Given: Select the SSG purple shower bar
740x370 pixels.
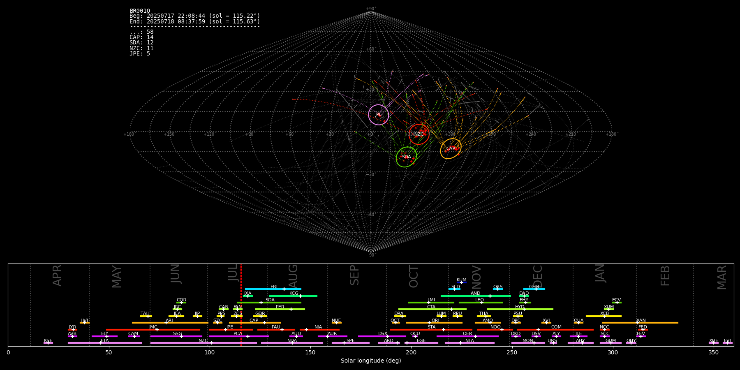Looking at the screenshot, I should pyautogui.click(x=176, y=336).
